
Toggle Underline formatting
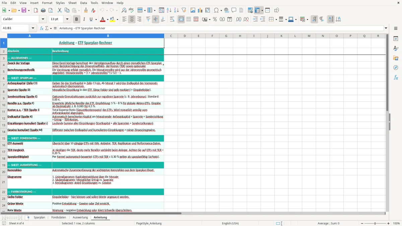click(x=91, y=19)
